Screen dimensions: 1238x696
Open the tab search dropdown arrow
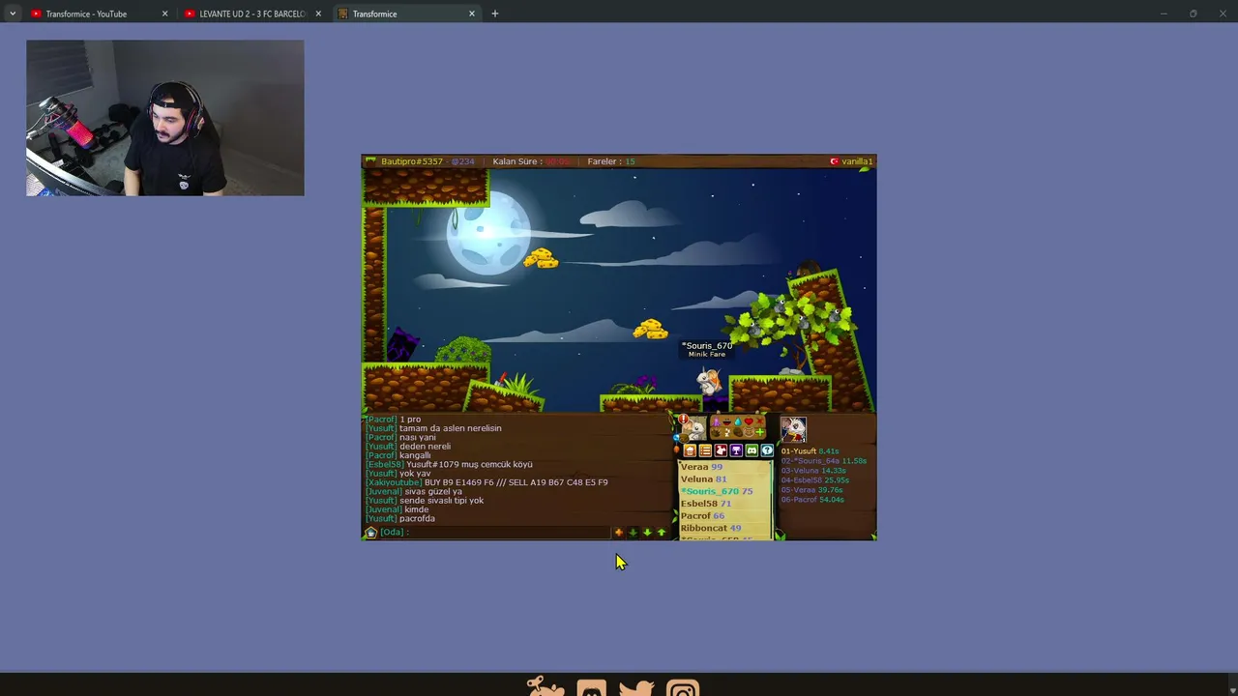(x=12, y=14)
